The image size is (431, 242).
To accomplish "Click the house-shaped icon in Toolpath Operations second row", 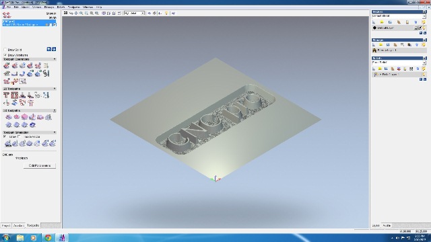I will click(x=7, y=73).
